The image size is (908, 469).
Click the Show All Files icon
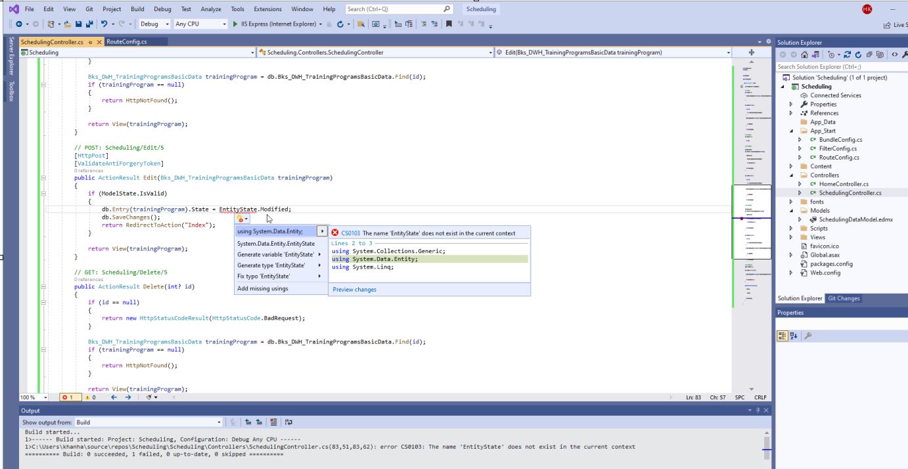(x=880, y=55)
